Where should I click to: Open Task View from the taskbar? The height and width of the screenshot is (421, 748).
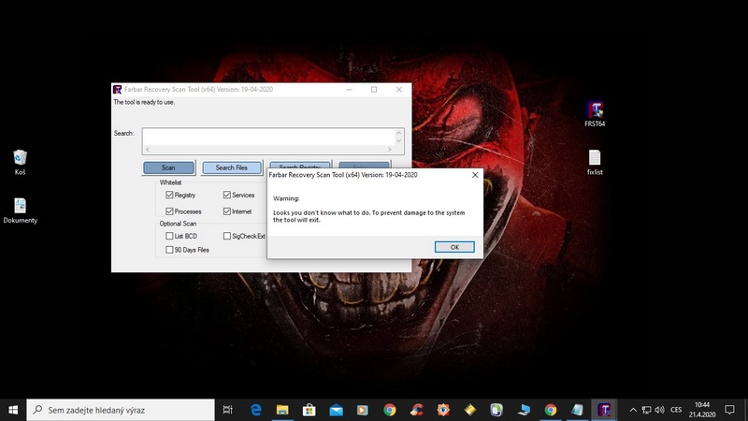click(227, 410)
